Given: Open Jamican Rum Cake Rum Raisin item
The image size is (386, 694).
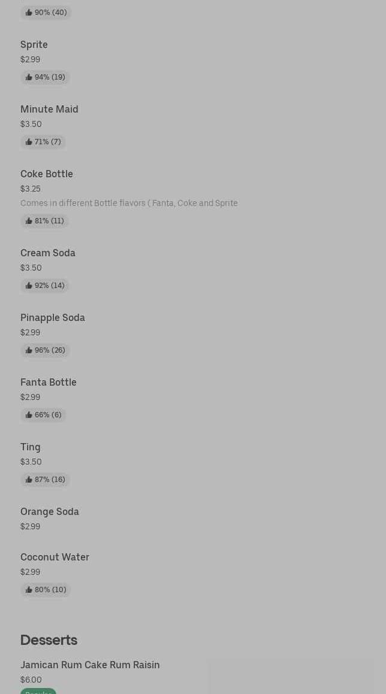Looking at the screenshot, I should [90, 665].
